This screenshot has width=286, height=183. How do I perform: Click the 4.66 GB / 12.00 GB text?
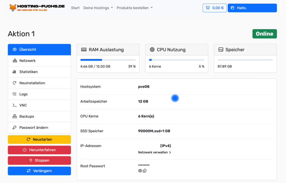(95, 67)
